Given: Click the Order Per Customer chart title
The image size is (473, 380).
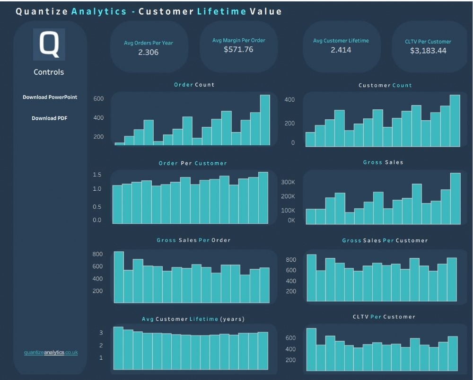Looking at the screenshot, I should click(x=193, y=163).
